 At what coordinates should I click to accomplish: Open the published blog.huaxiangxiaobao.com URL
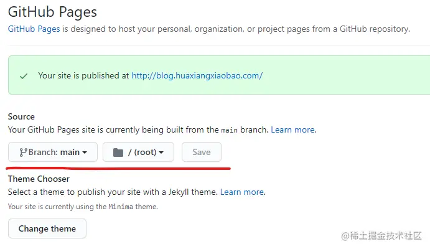pos(197,76)
